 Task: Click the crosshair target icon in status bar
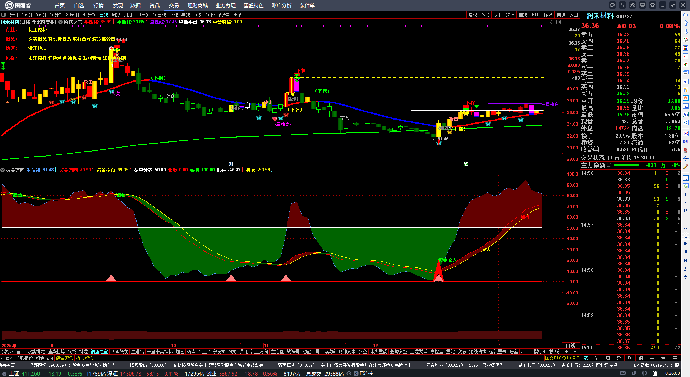coord(644,373)
